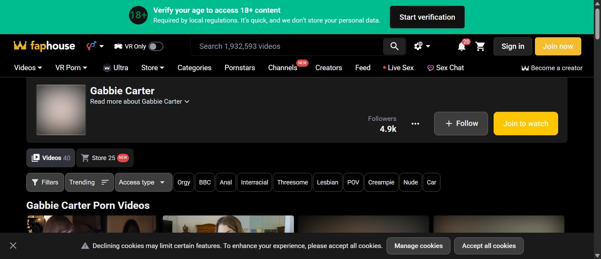Expand the VR Porn menu

pyautogui.click(x=71, y=68)
